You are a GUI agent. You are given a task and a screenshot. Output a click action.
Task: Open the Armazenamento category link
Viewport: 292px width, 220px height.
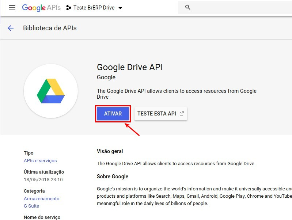point(41,199)
